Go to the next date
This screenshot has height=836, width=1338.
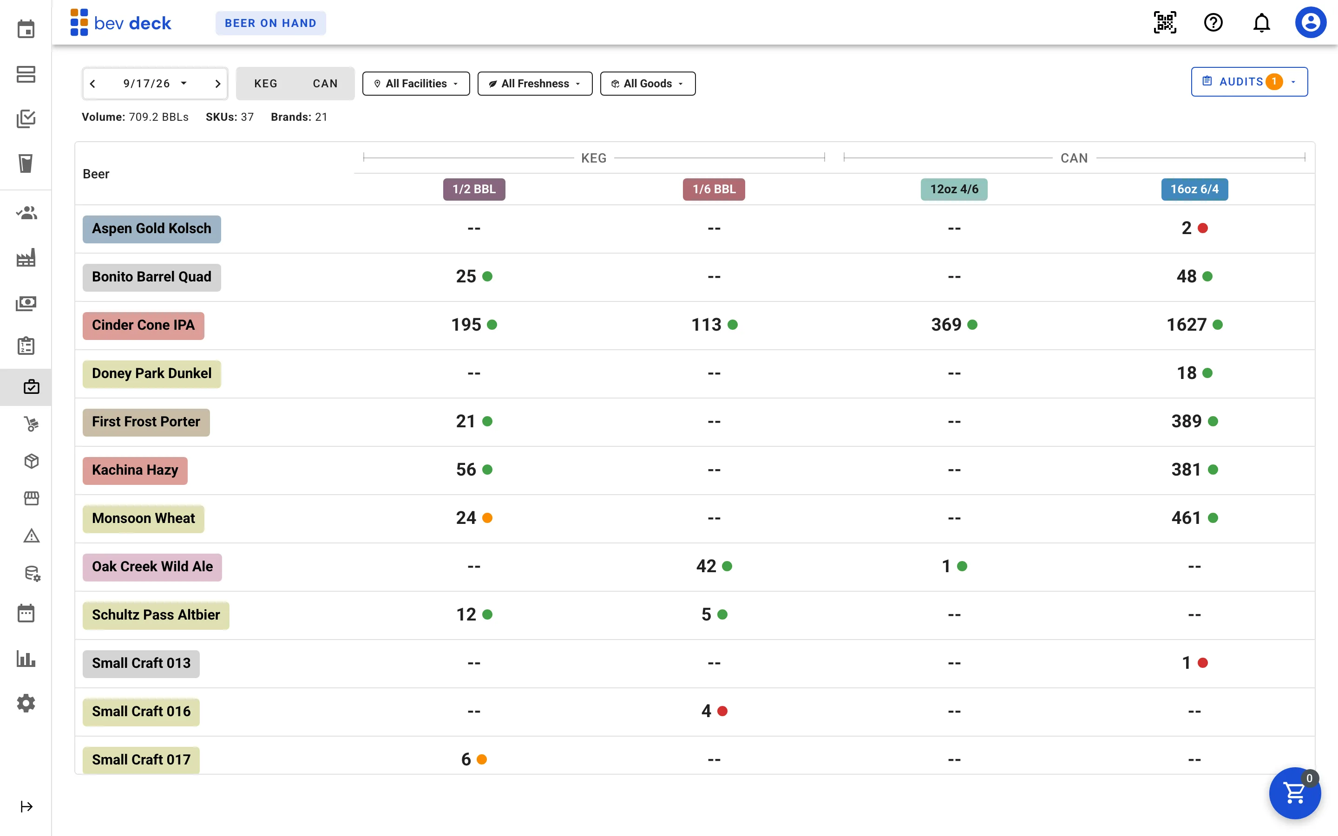tap(218, 84)
